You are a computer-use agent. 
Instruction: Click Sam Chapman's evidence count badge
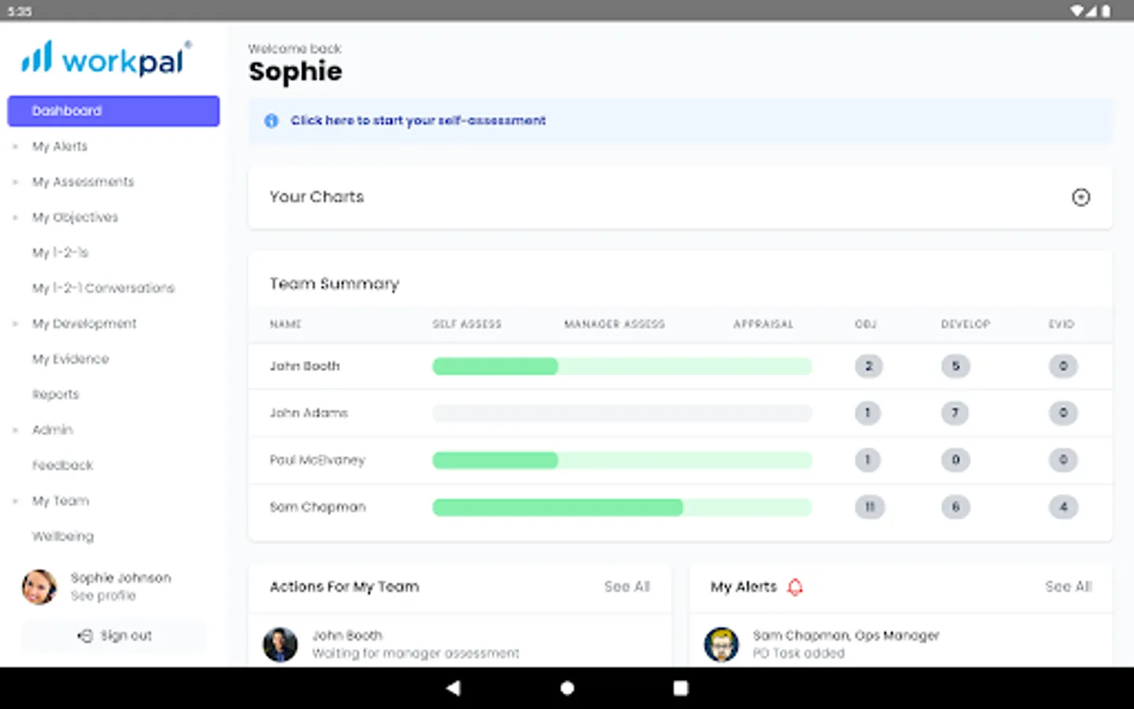(1063, 507)
